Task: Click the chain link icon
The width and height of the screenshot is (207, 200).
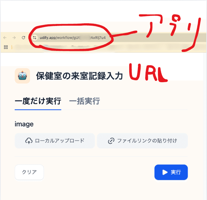Action: tap(111, 141)
